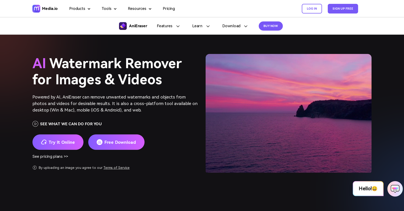The height and width of the screenshot is (211, 404).
Task: Open the Features dropdown
Action: 168,26
